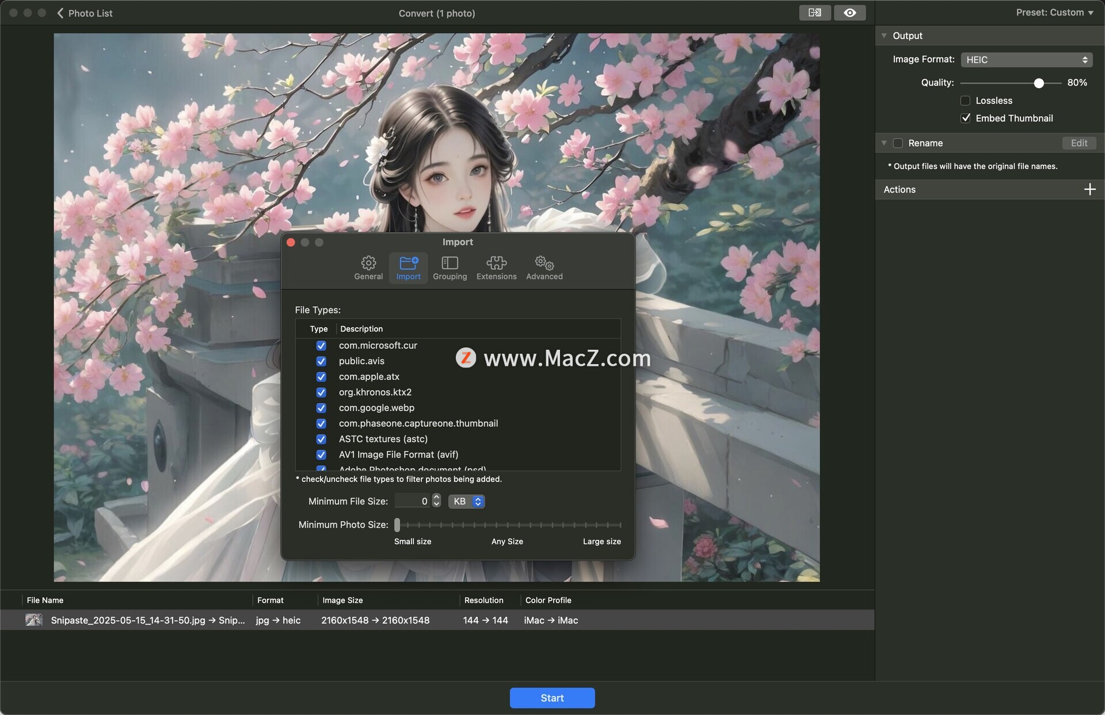Sort by Format column header
The height and width of the screenshot is (715, 1105).
(x=270, y=600)
